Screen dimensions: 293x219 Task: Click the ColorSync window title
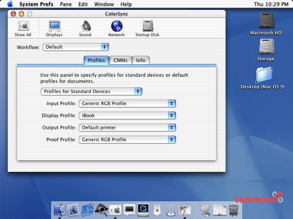click(116, 14)
